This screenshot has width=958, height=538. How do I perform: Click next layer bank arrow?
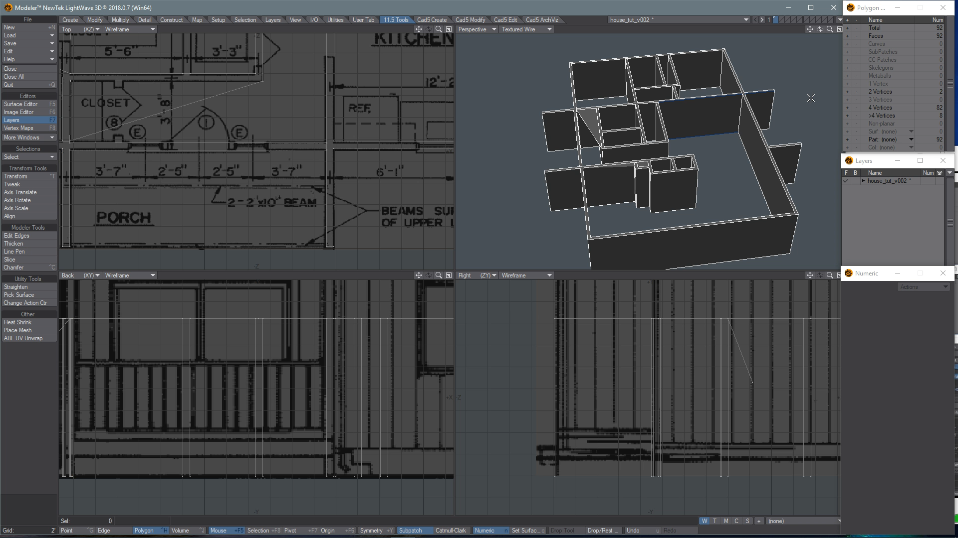tap(762, 20)
